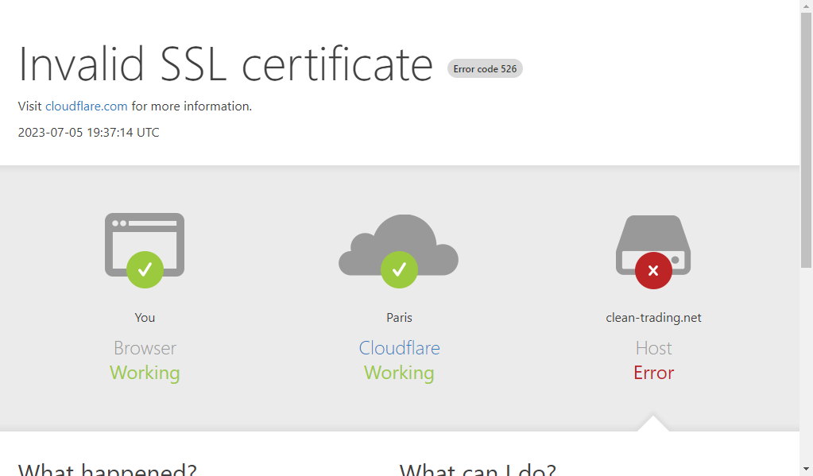Image resolution: width=813 pixels, height=476 pixels.
Task: Click the What happened? heading
Action: [x=107, y=470]
